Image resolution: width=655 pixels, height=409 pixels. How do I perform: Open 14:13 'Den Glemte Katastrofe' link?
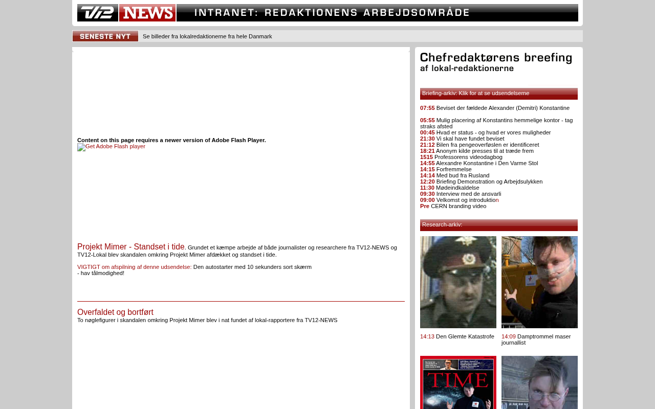click(x=457, y=336)
